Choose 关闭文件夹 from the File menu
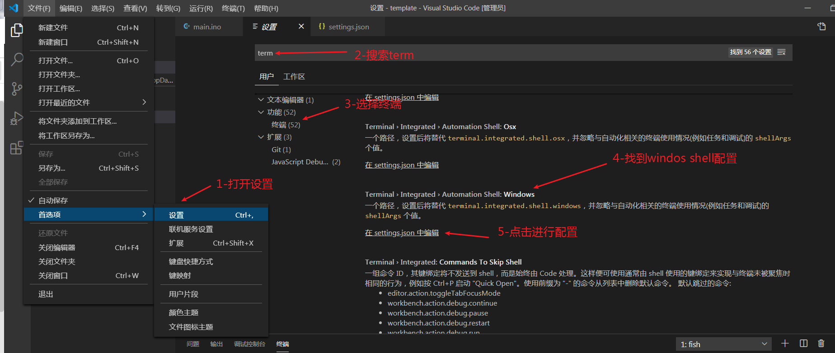 click(89, 261)
